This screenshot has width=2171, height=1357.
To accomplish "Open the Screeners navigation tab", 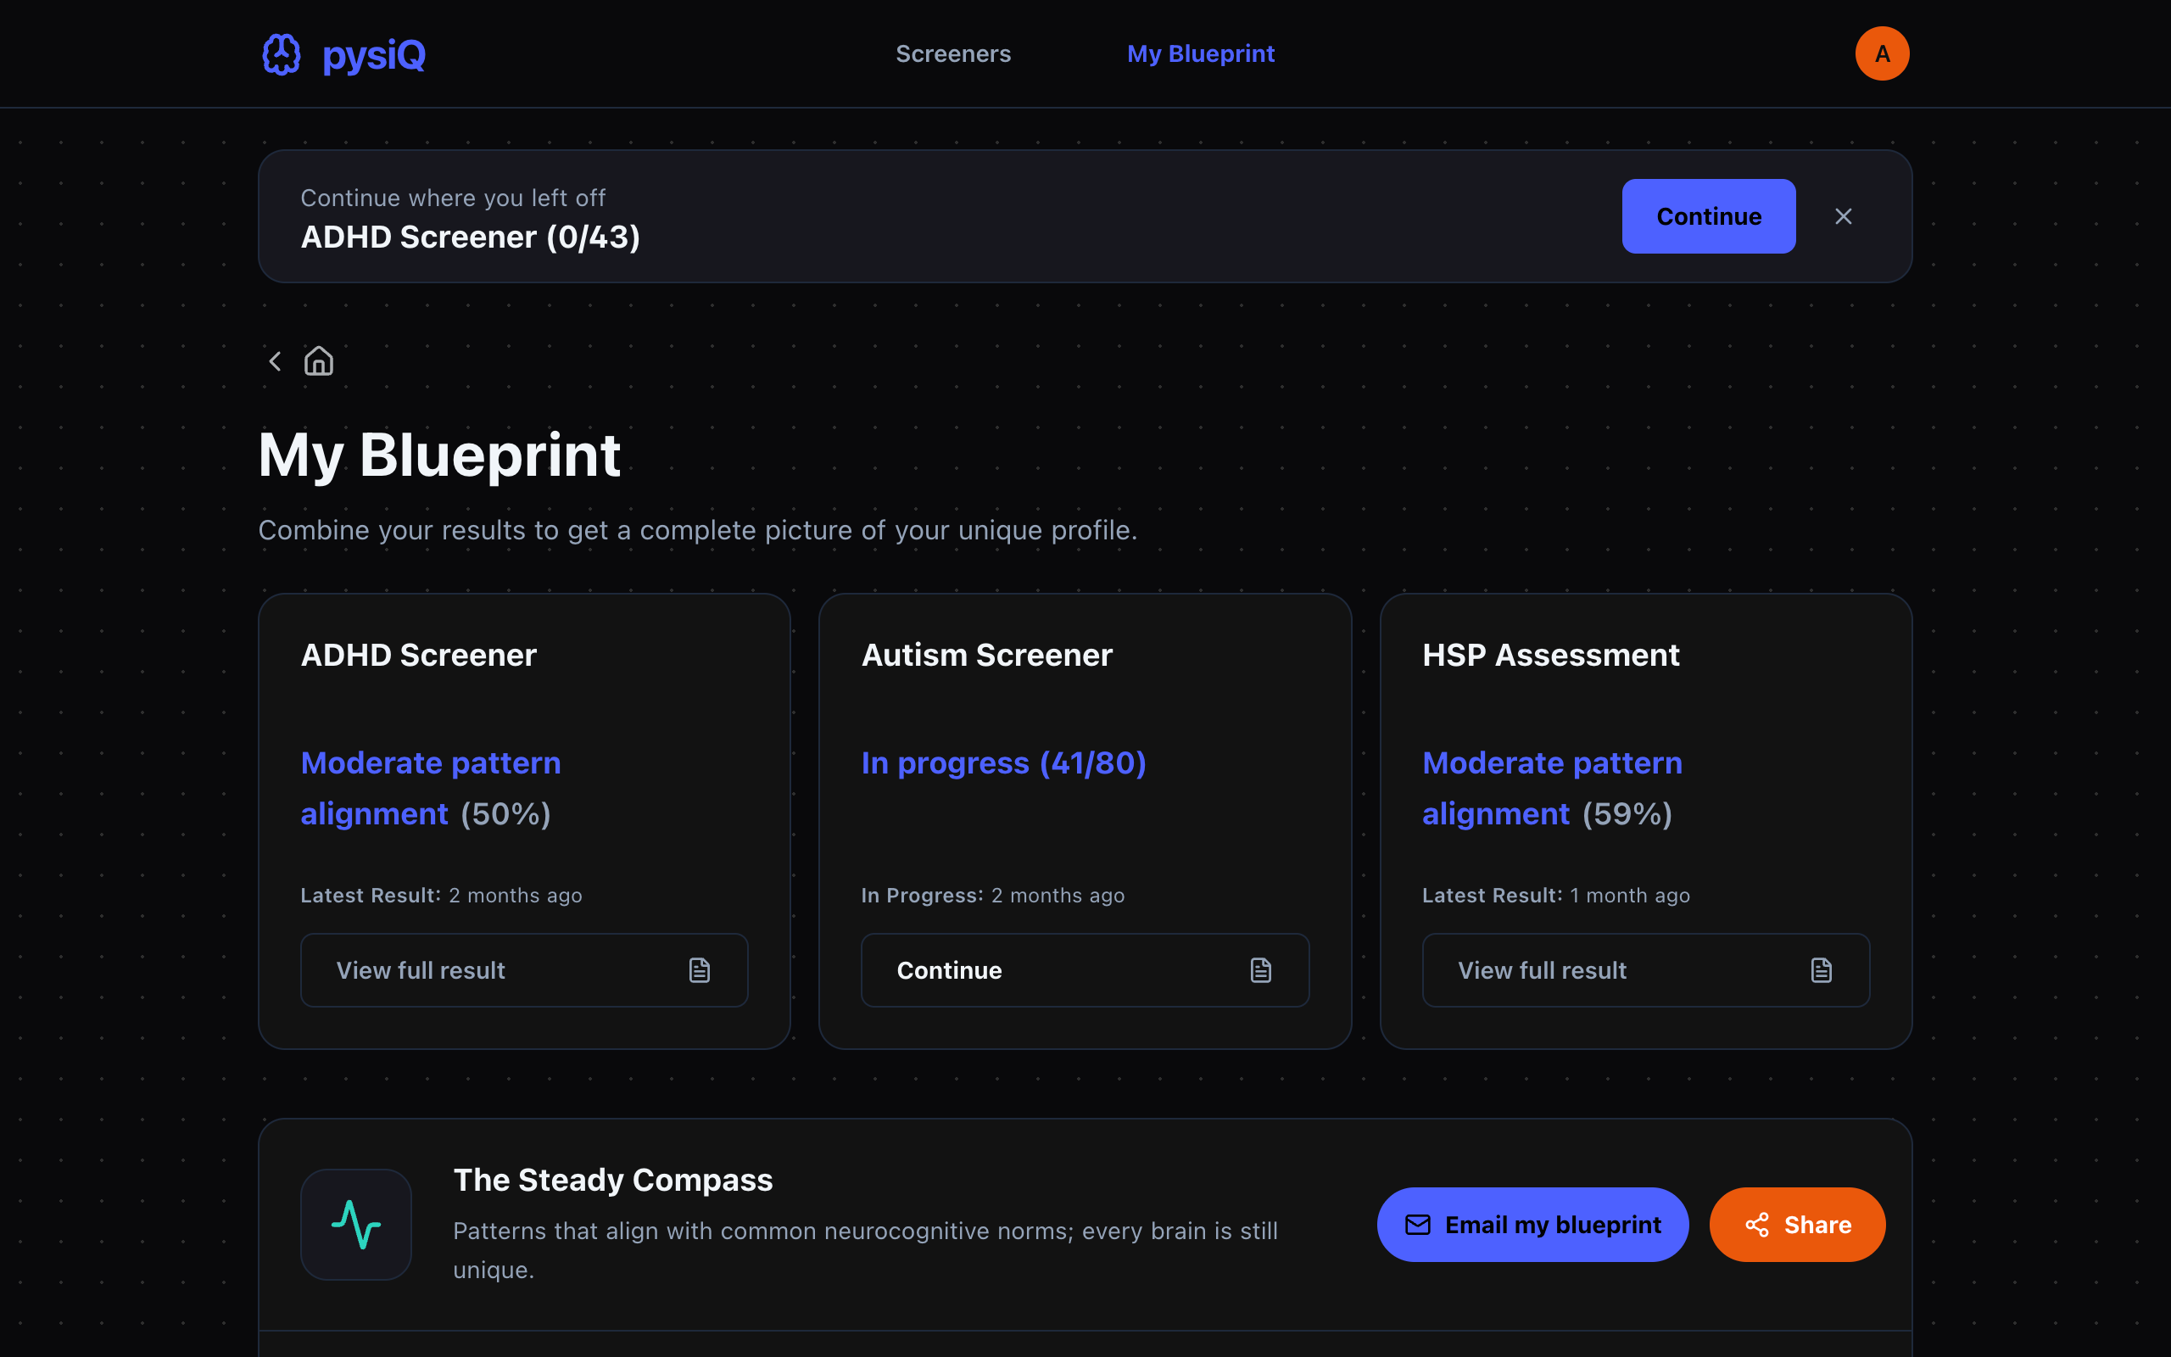I will point(952,53).
